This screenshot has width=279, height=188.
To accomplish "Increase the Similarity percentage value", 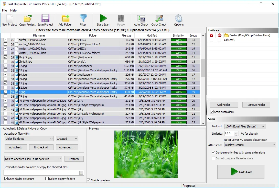I will (236, 132).
